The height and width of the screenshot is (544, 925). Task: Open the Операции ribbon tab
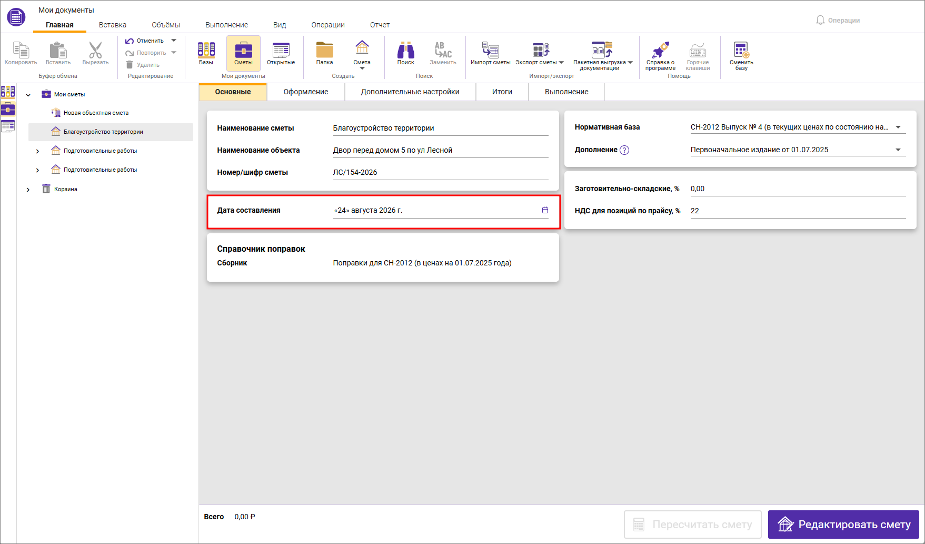point(328,25)
